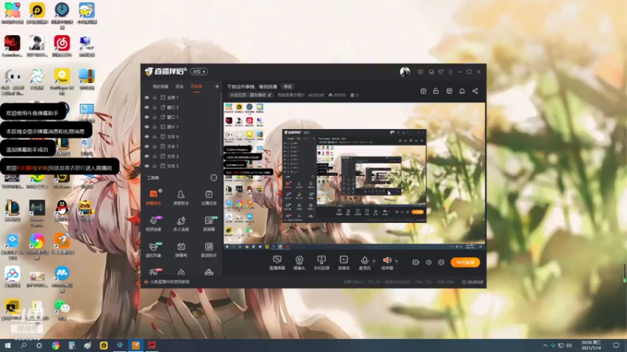627x352 pixels.
Task: Open the 弹幕秀 tool
Action: (x=181, y=250)
